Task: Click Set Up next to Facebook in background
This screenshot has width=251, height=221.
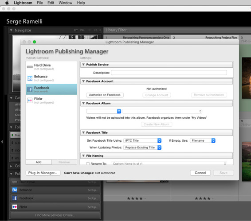Action: [x=93, y=198]
